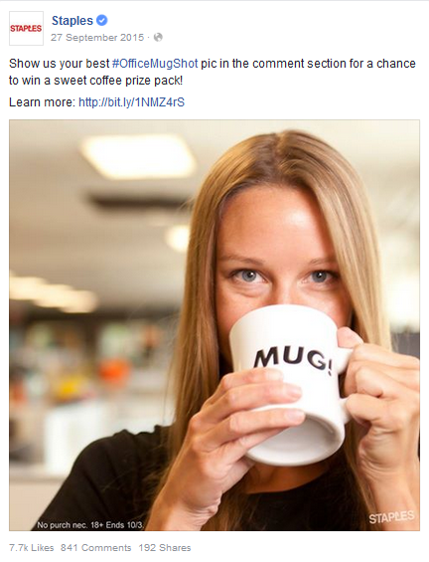Click the Staples watermark on the photo
Image resolution: width=429 pixels, height=562 pixels.
pos(391,517)
